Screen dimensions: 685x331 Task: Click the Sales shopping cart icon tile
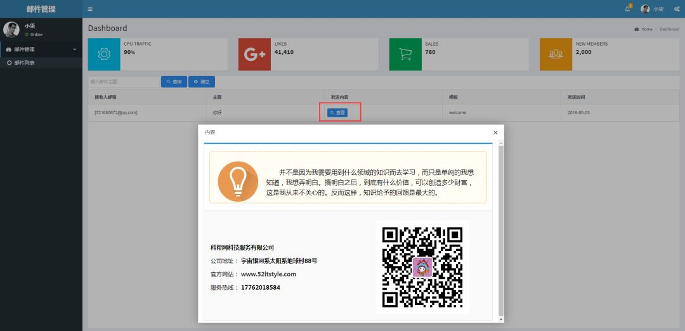pyautogui.click(x=405, y=54)
